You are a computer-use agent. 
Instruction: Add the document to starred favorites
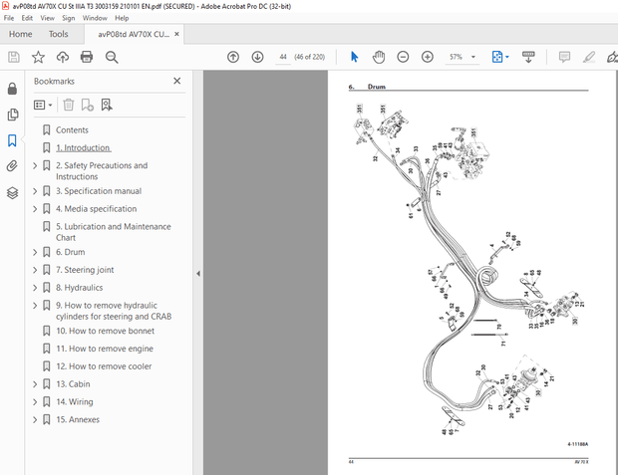point(38,57)
